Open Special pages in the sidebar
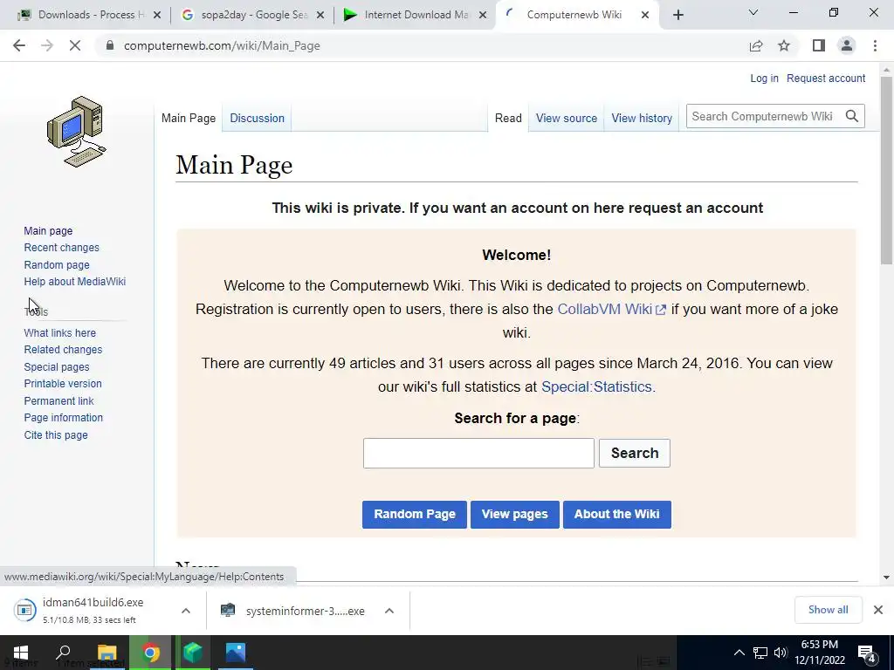Image resolution: width=894 pixels, height=670 pixels. click(x=57, y=367)
